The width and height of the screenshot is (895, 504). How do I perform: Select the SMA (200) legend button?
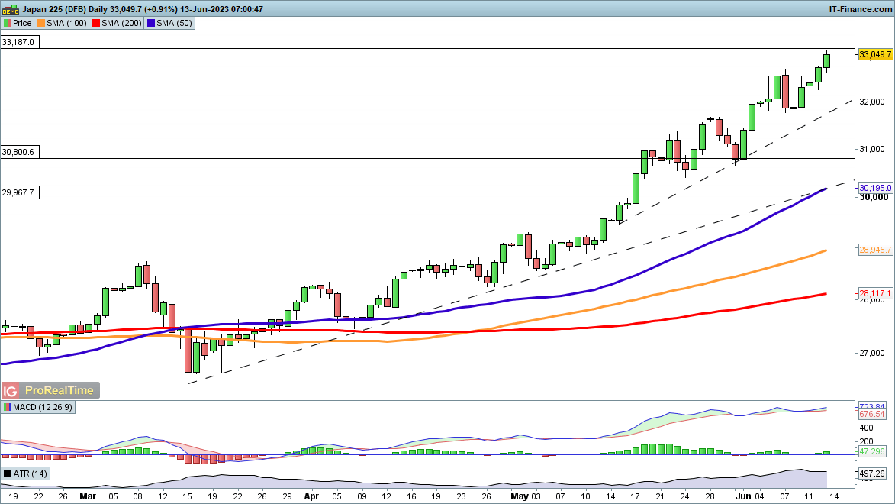point(117,23)
